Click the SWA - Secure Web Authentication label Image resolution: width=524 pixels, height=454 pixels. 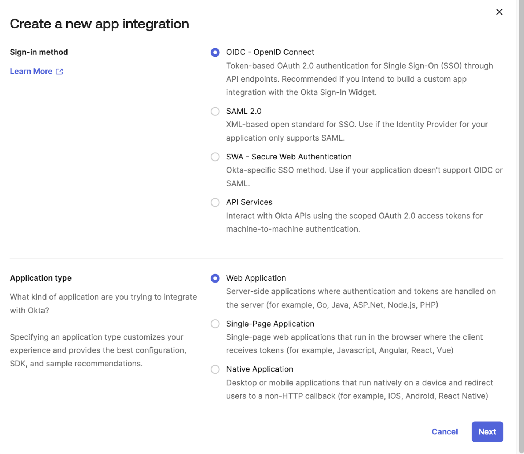[289, 157]
